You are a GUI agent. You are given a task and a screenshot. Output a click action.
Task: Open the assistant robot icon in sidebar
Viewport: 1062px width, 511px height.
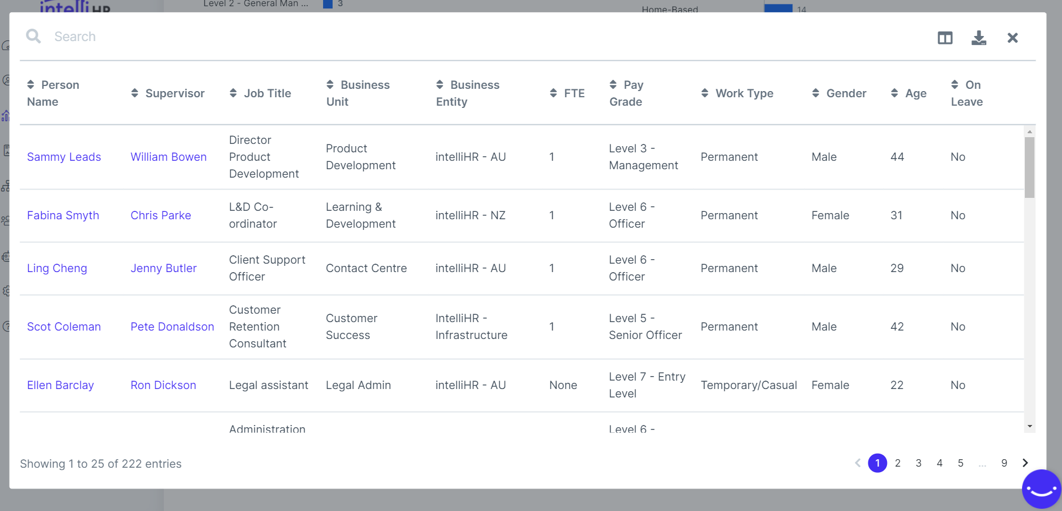[7, 256]
